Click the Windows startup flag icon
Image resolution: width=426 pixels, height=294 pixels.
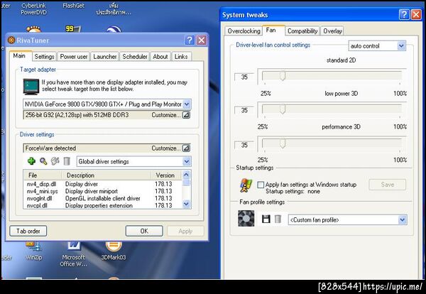tap(246, 185)
